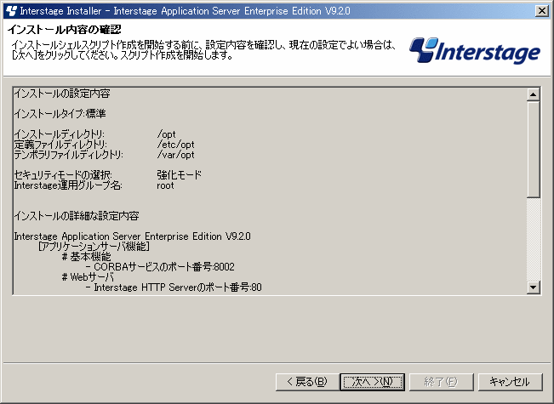Click the Interstage title bar icon
The image size is (554, 404).
(x=11, y=10)
